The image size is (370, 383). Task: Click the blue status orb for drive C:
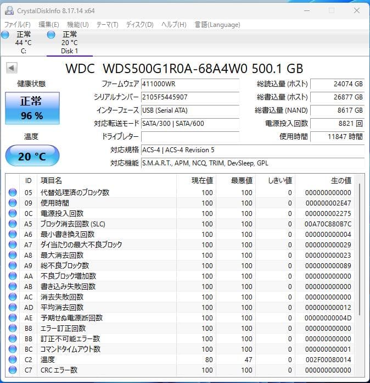(x=5, y=35)
